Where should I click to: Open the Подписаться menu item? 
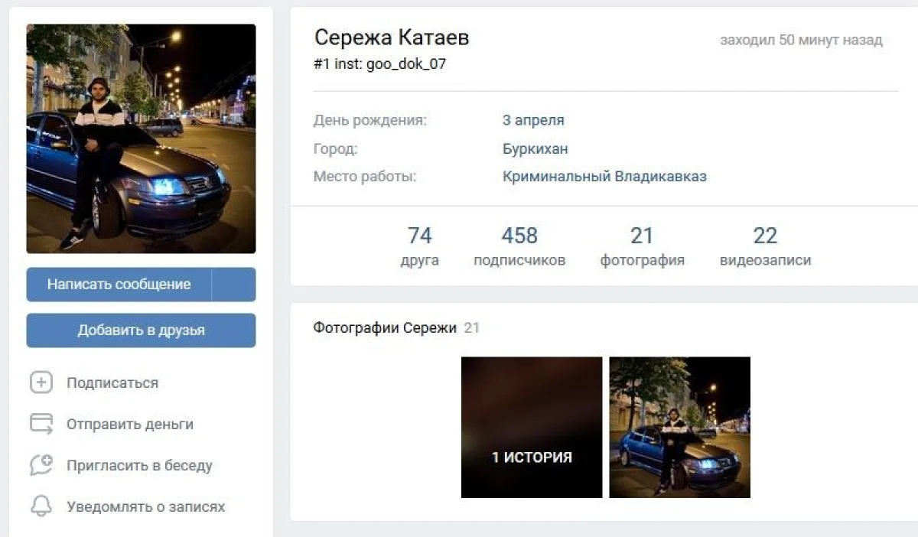[x=112, y=382]
